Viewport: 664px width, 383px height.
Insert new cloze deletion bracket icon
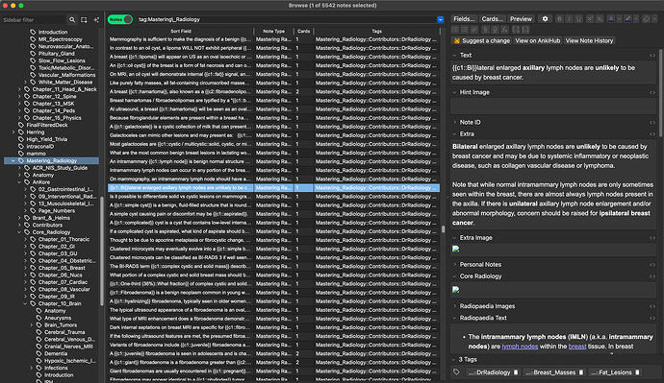tap(516, 30)
